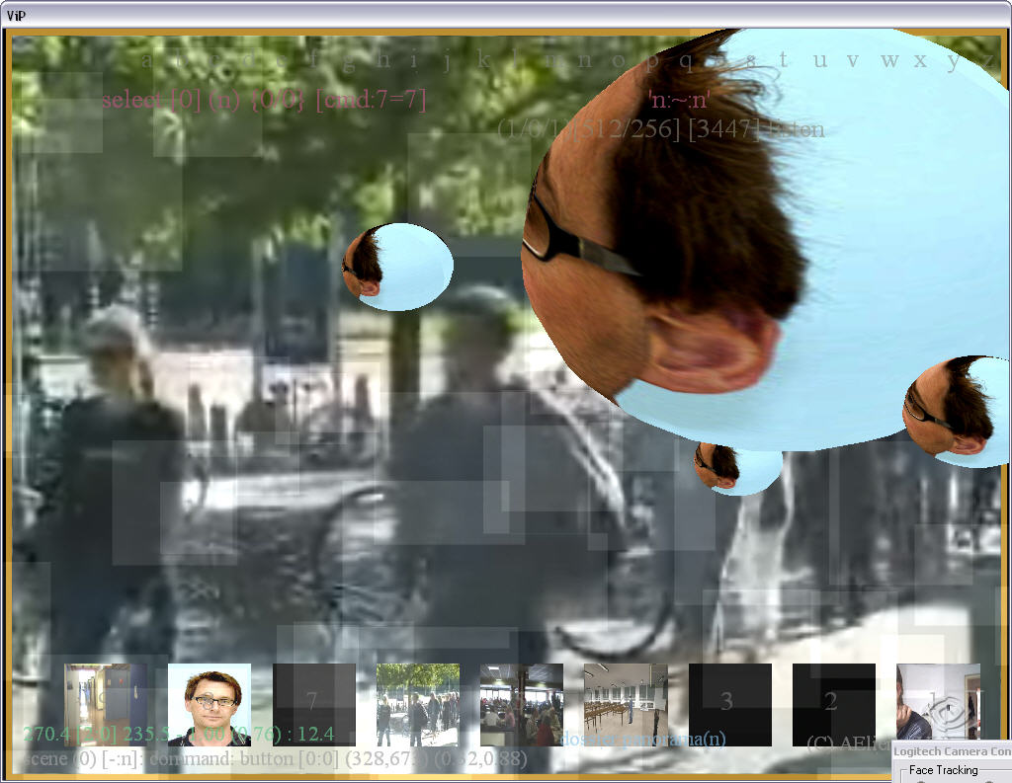Viewport: 1012px width, 783px height.
Task: Click the 'select [0] (n) {0/0}' overlay text
Action: tap(204, 100)
